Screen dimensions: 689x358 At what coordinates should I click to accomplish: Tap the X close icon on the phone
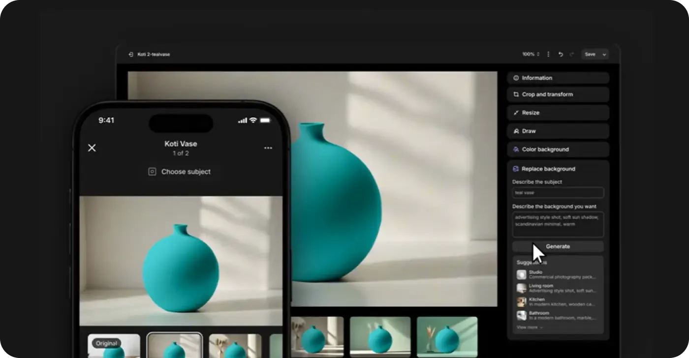(x=92, y=148)
